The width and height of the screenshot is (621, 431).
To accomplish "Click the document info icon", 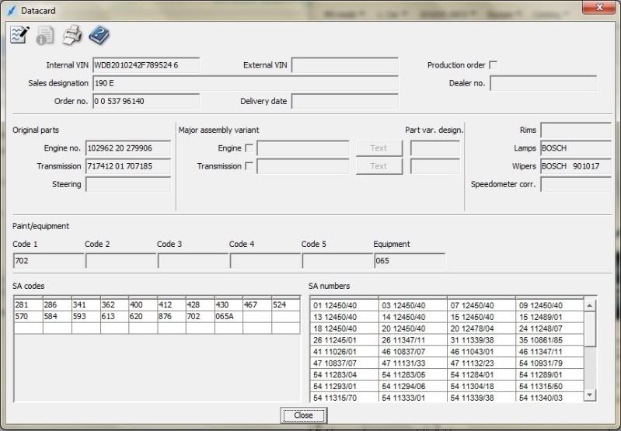I will tap(45, 36).
